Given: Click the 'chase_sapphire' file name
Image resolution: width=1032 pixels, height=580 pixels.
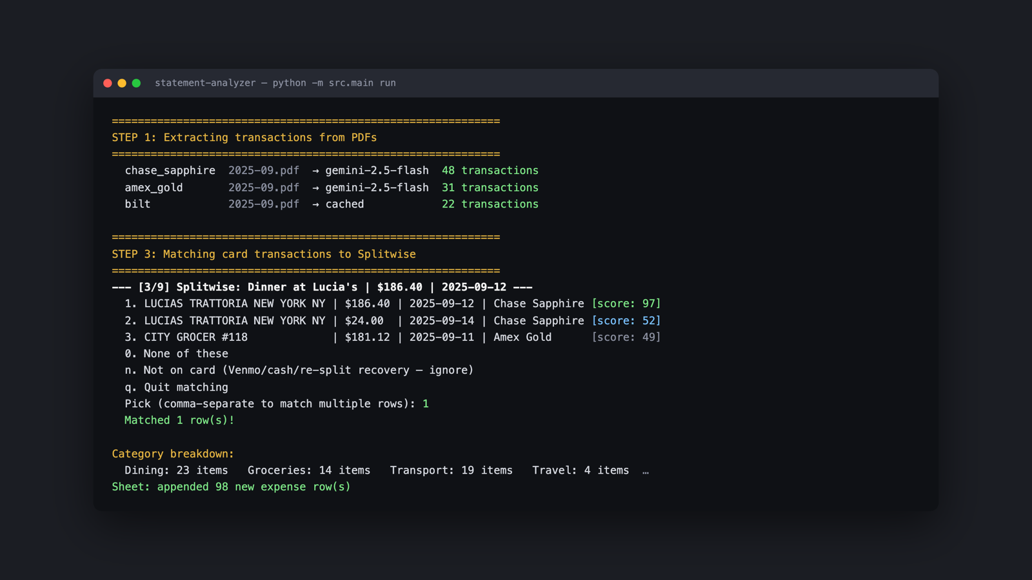Looking at the screenshot, I should click(170, 171).
